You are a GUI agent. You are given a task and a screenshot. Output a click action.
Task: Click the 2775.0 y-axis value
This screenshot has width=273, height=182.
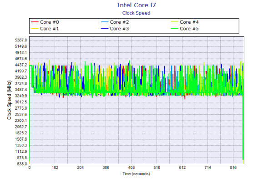[21, 108]
